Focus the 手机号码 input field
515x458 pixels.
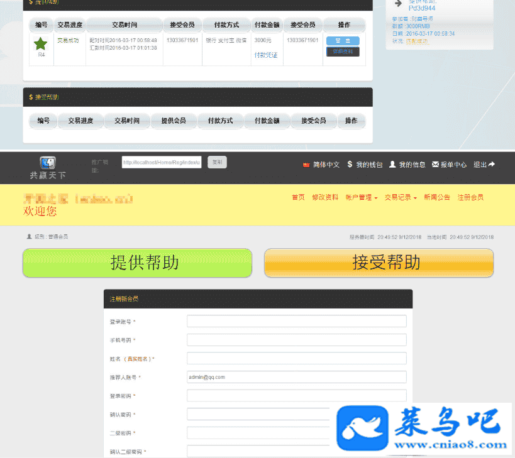point(297,339)
